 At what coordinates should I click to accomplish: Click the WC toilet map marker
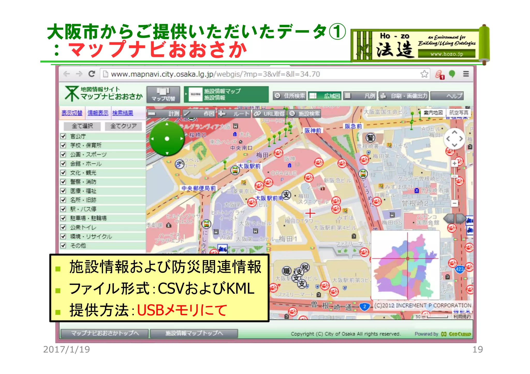[179, 164]
